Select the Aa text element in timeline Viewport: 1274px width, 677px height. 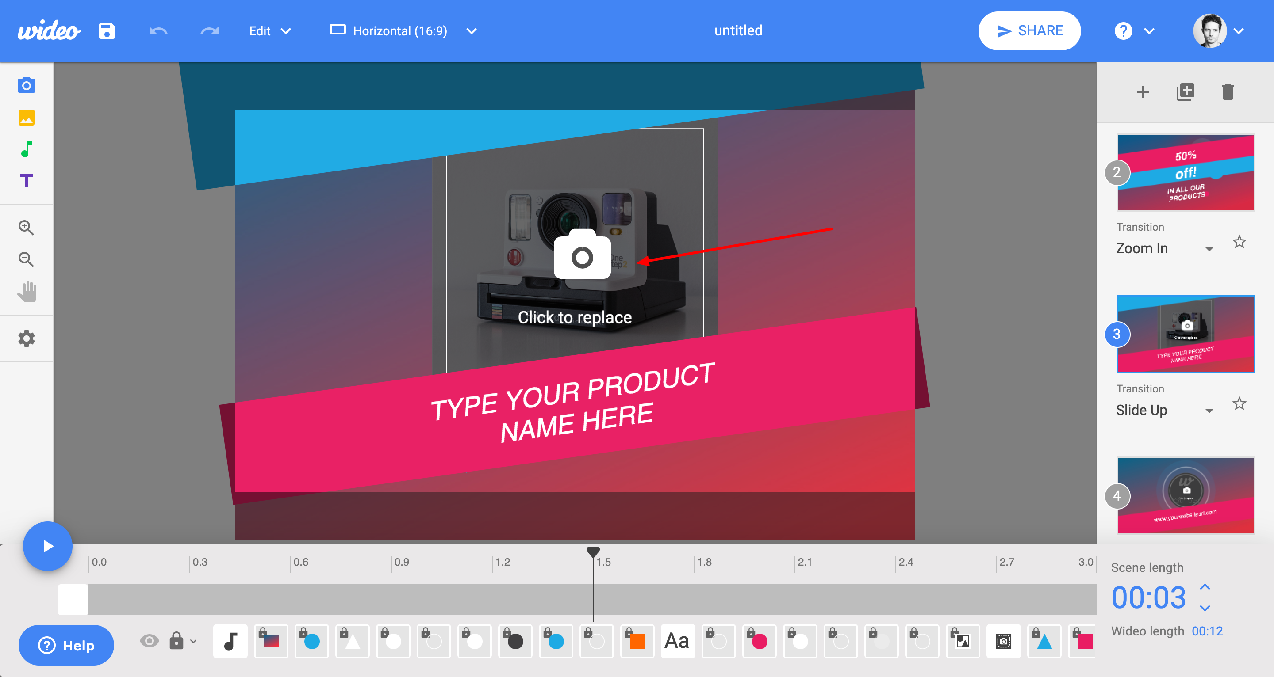(678, 641)
